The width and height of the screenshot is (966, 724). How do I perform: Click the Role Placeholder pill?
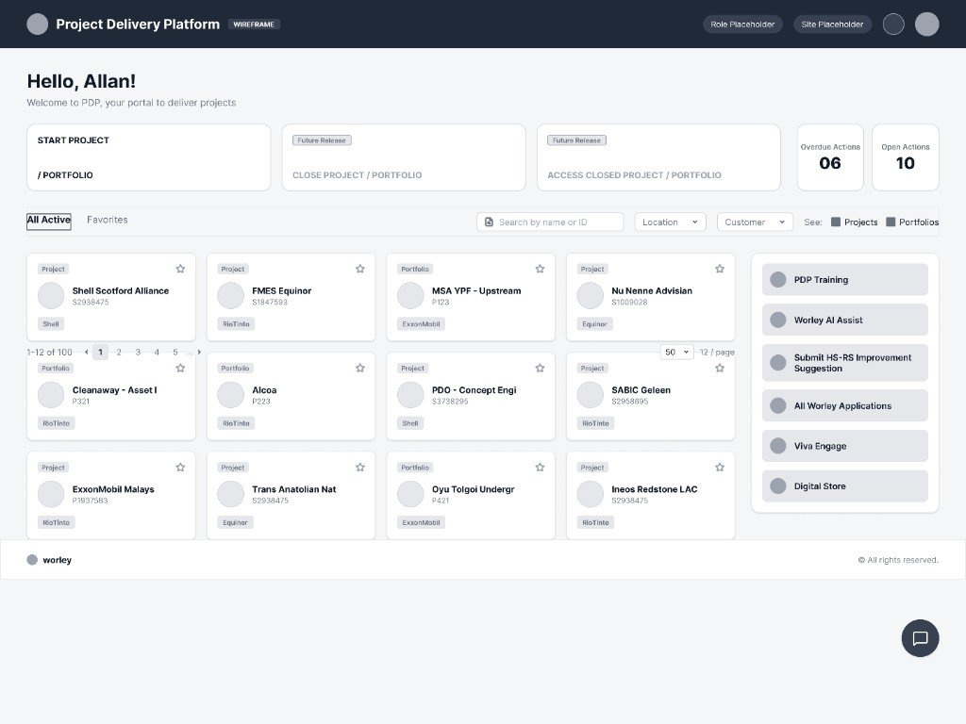[742, 24]
